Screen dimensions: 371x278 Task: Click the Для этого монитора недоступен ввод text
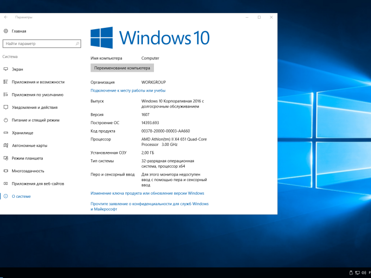coord(174,180)
